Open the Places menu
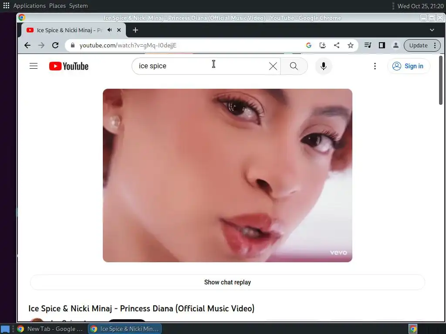 click(x=57, y=6)
